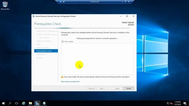
Task: Restore down the remote desktop session
Action: 126,2
